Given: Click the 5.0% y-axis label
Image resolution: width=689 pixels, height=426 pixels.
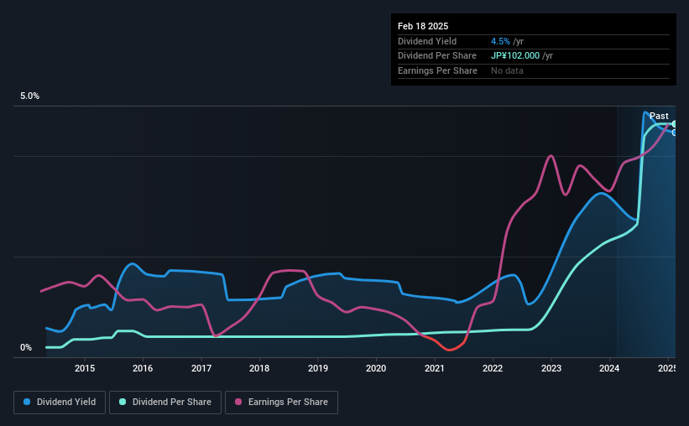Looking at the screenshot, I should (29, 96).
